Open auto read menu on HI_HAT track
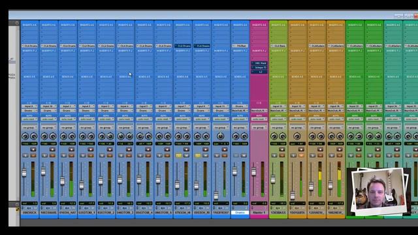 68,119
